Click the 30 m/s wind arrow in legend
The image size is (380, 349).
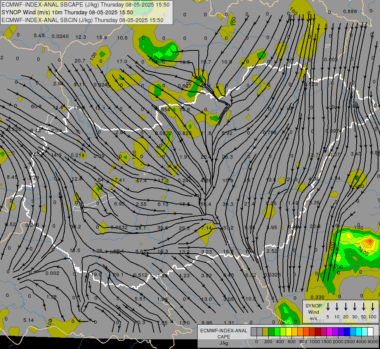coord(354,307)
